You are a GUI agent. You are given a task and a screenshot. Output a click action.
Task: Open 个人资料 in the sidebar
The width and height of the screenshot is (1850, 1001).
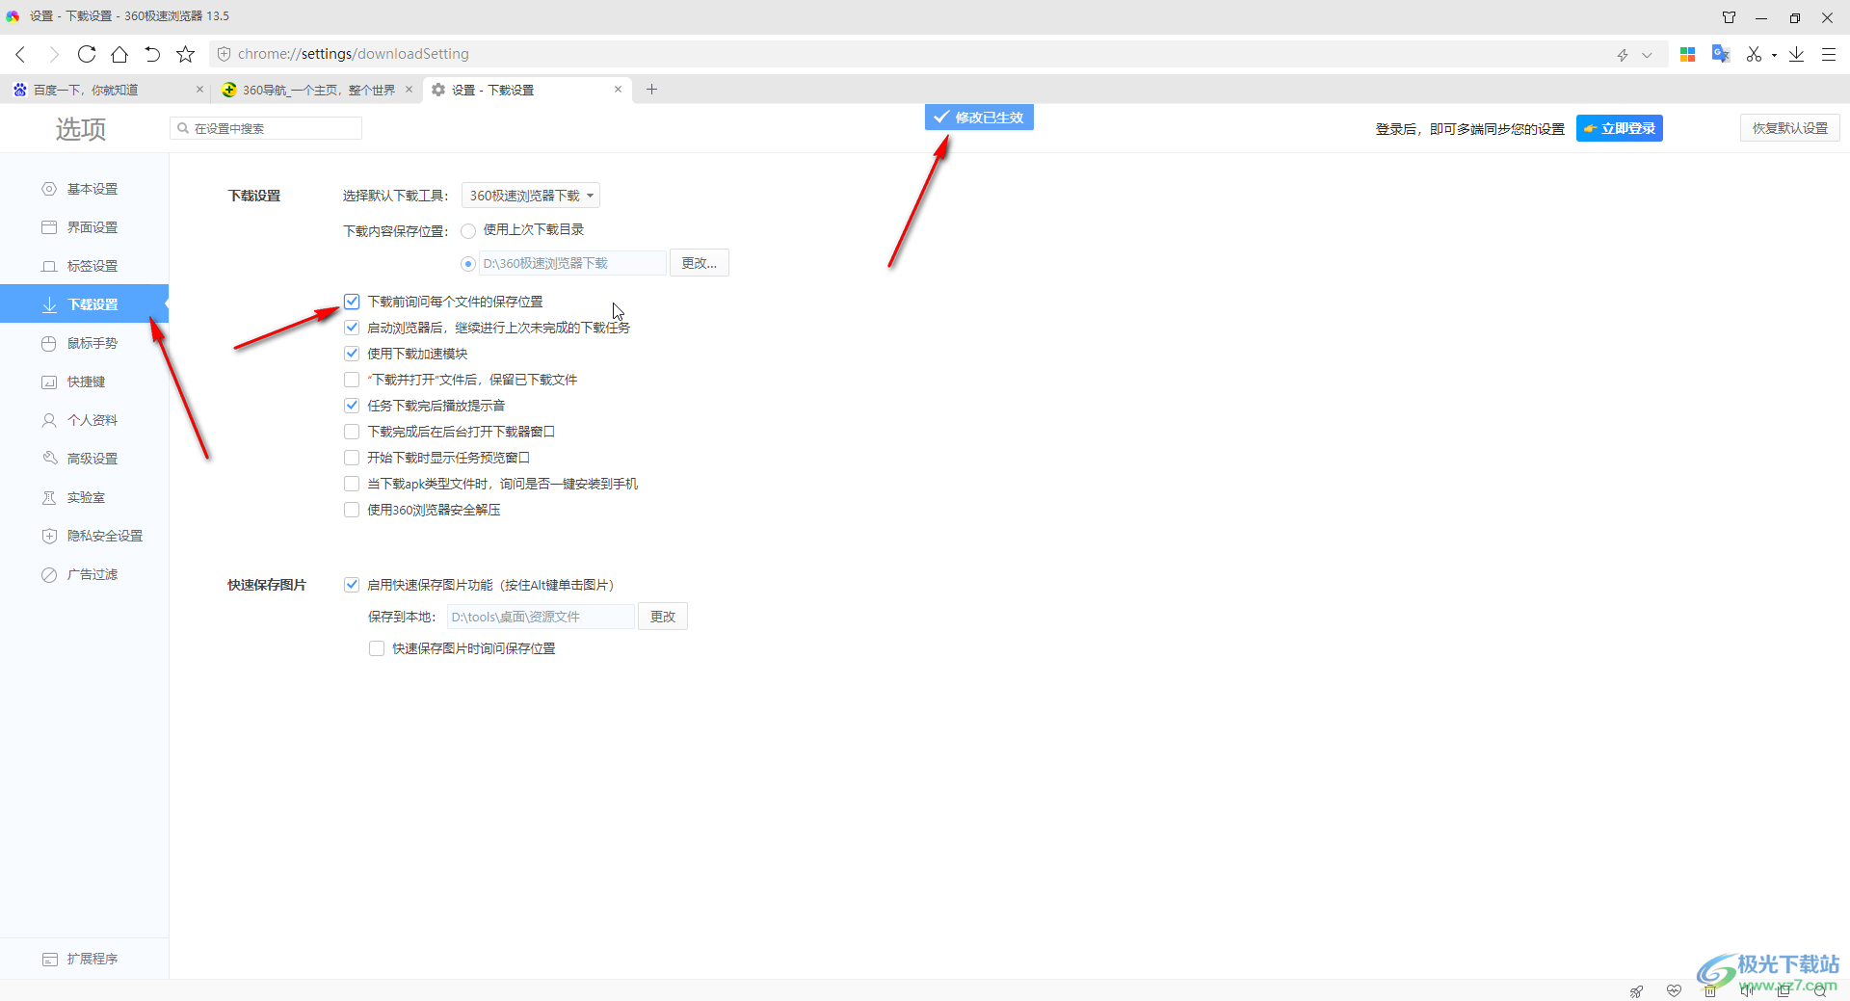pos(84,420)
